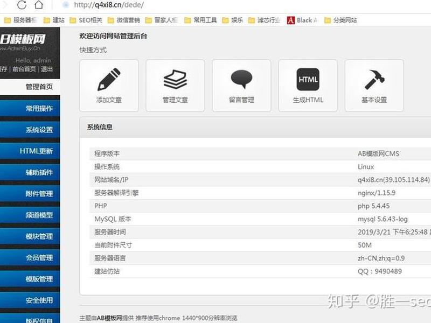Click the 操作系统 value Linux
Viewport: 431px width, 323px height.
pos(366,167)
